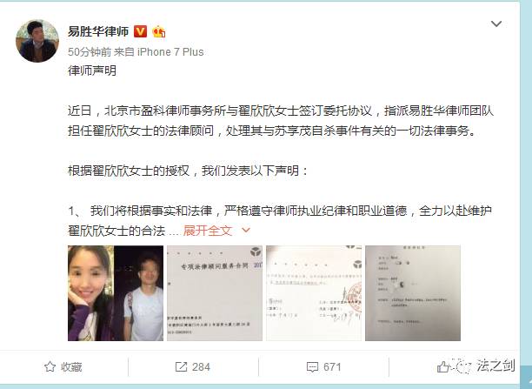Click the crown membership badge icon

point(159,31)
